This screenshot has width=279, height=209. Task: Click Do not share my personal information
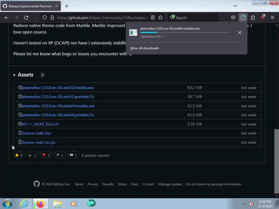tap(214, 184)
